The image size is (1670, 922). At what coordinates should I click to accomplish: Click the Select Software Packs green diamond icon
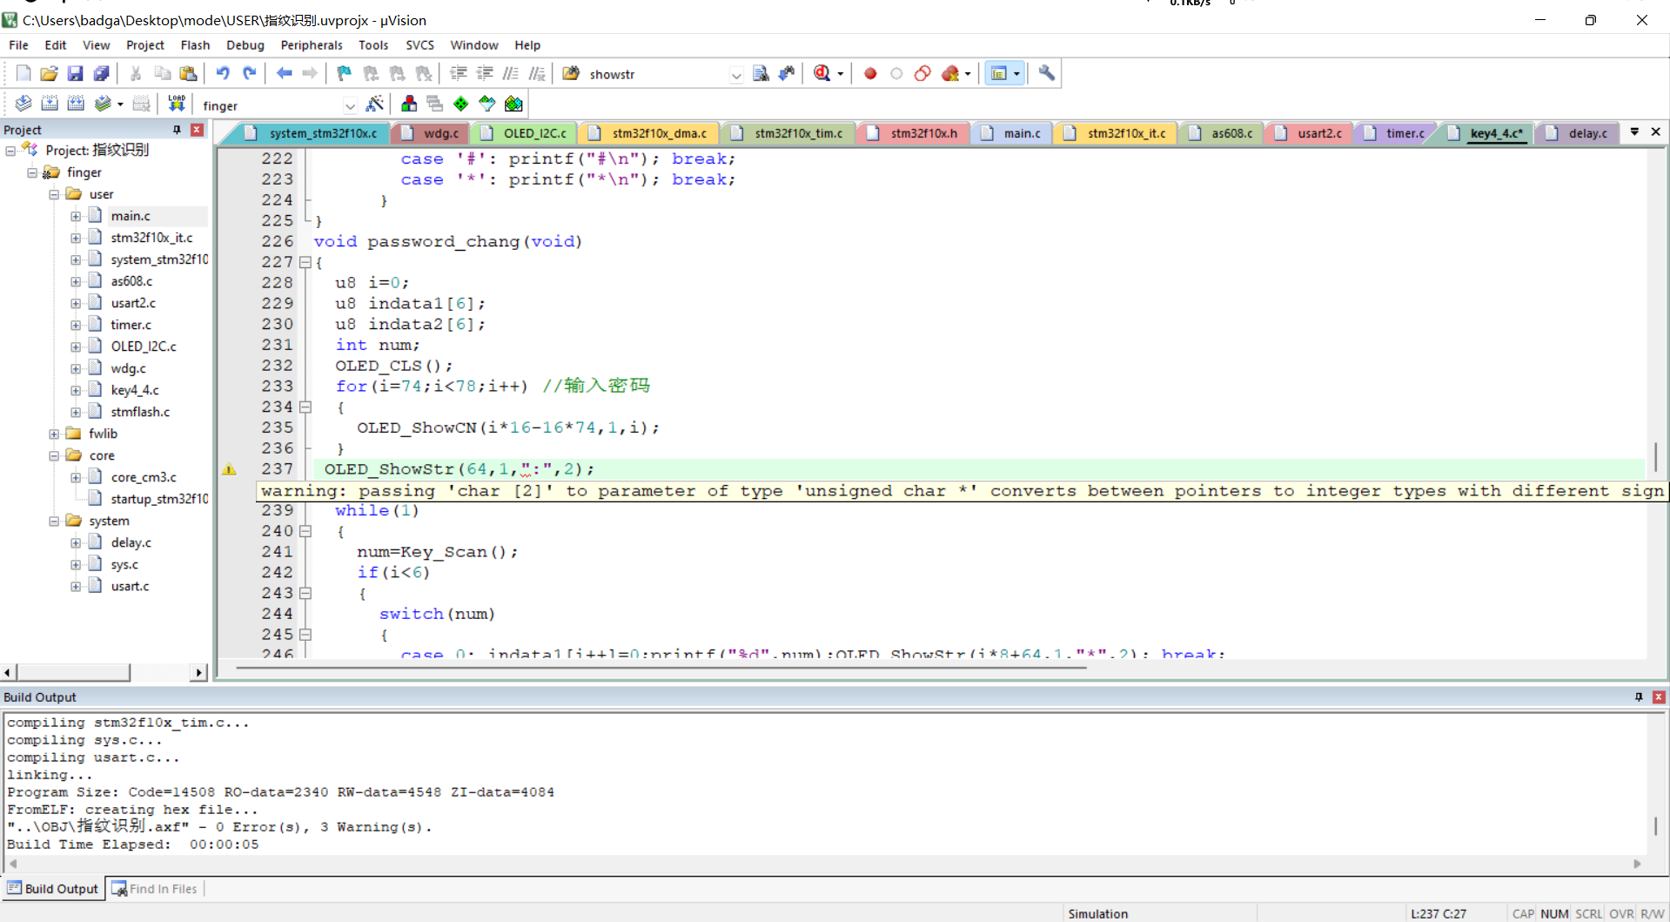[x=461, y=104]
